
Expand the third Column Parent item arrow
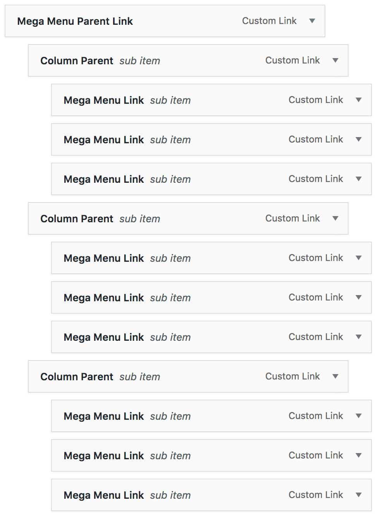(335, 376)
